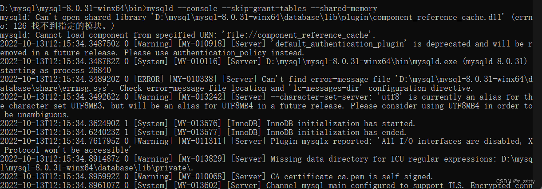Select the 'lc-messages-dir' directive text
Image resolution: width=542 pixels, height=189 pixels.
326,88
